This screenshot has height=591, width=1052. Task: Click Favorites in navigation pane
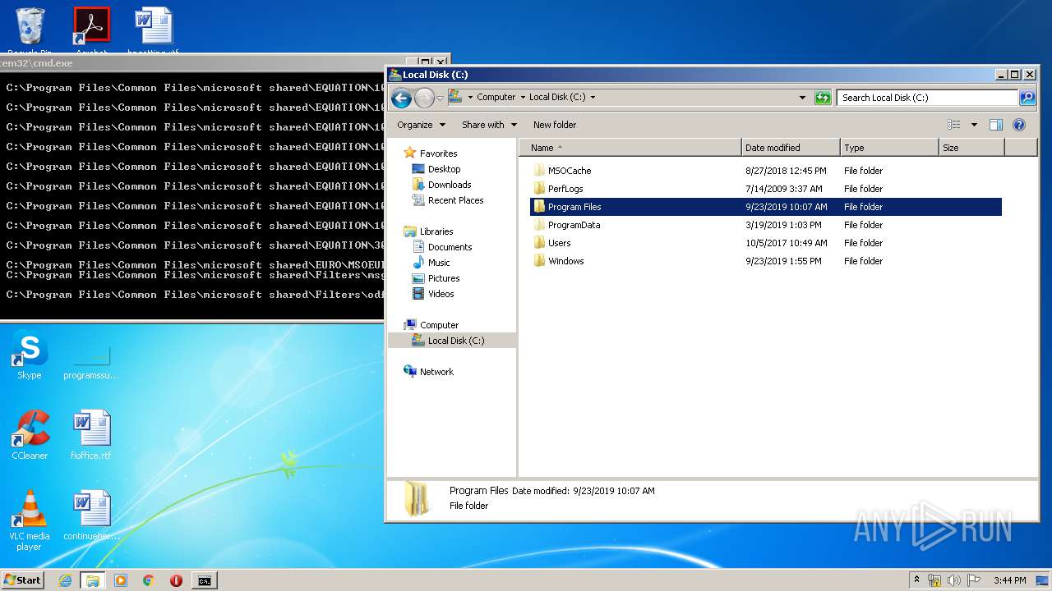coord(438,153)
